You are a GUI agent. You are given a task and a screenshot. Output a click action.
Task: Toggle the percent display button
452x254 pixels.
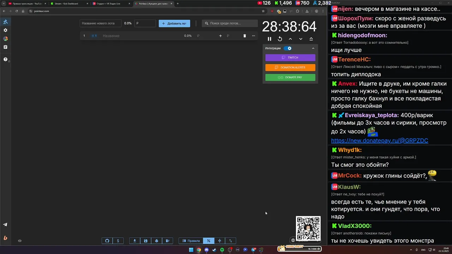209,241
